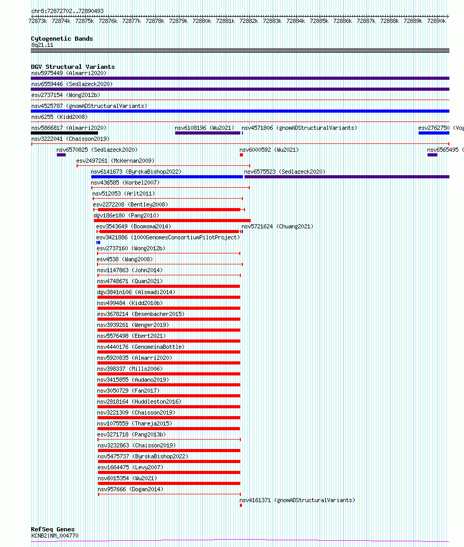Select the nsv5475737 (ByrskaBishop2022) label
This screenshot has width=464, height=547.
tap(143, 456)
